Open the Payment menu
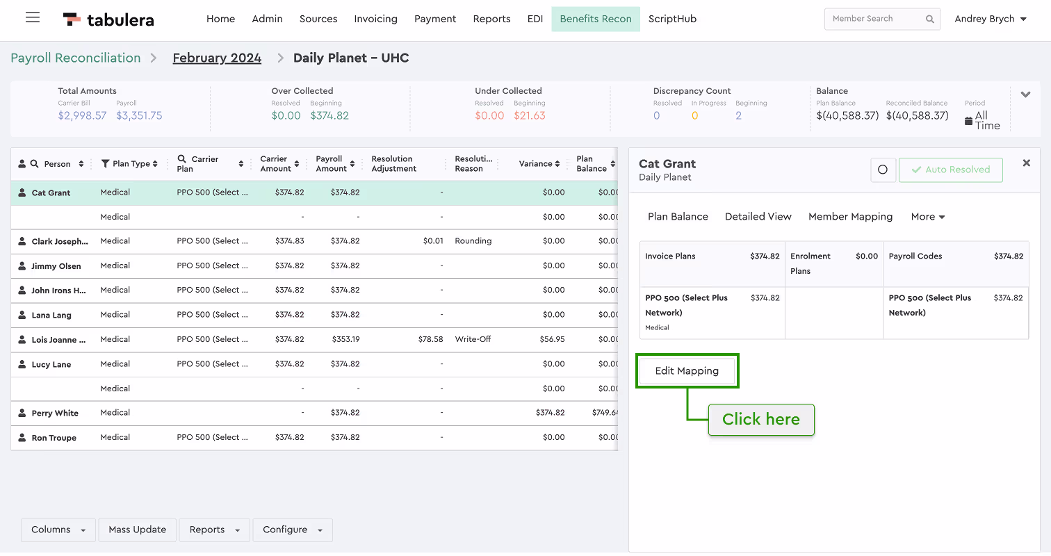Viewport: 1051px width, 556px height. point(435,19)
